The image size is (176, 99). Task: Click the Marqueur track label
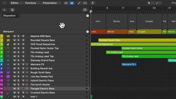point(9,32)
